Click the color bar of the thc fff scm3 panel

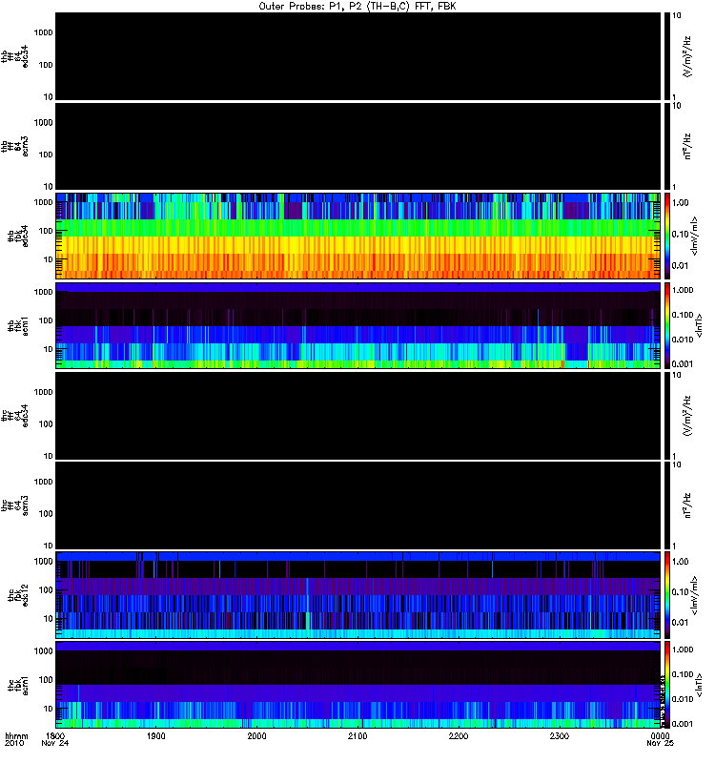click(x=666, y=505)
